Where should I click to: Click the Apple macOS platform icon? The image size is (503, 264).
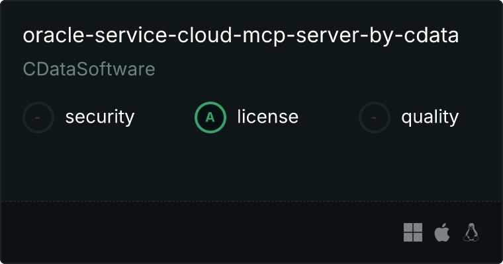[x=441, y=232]
